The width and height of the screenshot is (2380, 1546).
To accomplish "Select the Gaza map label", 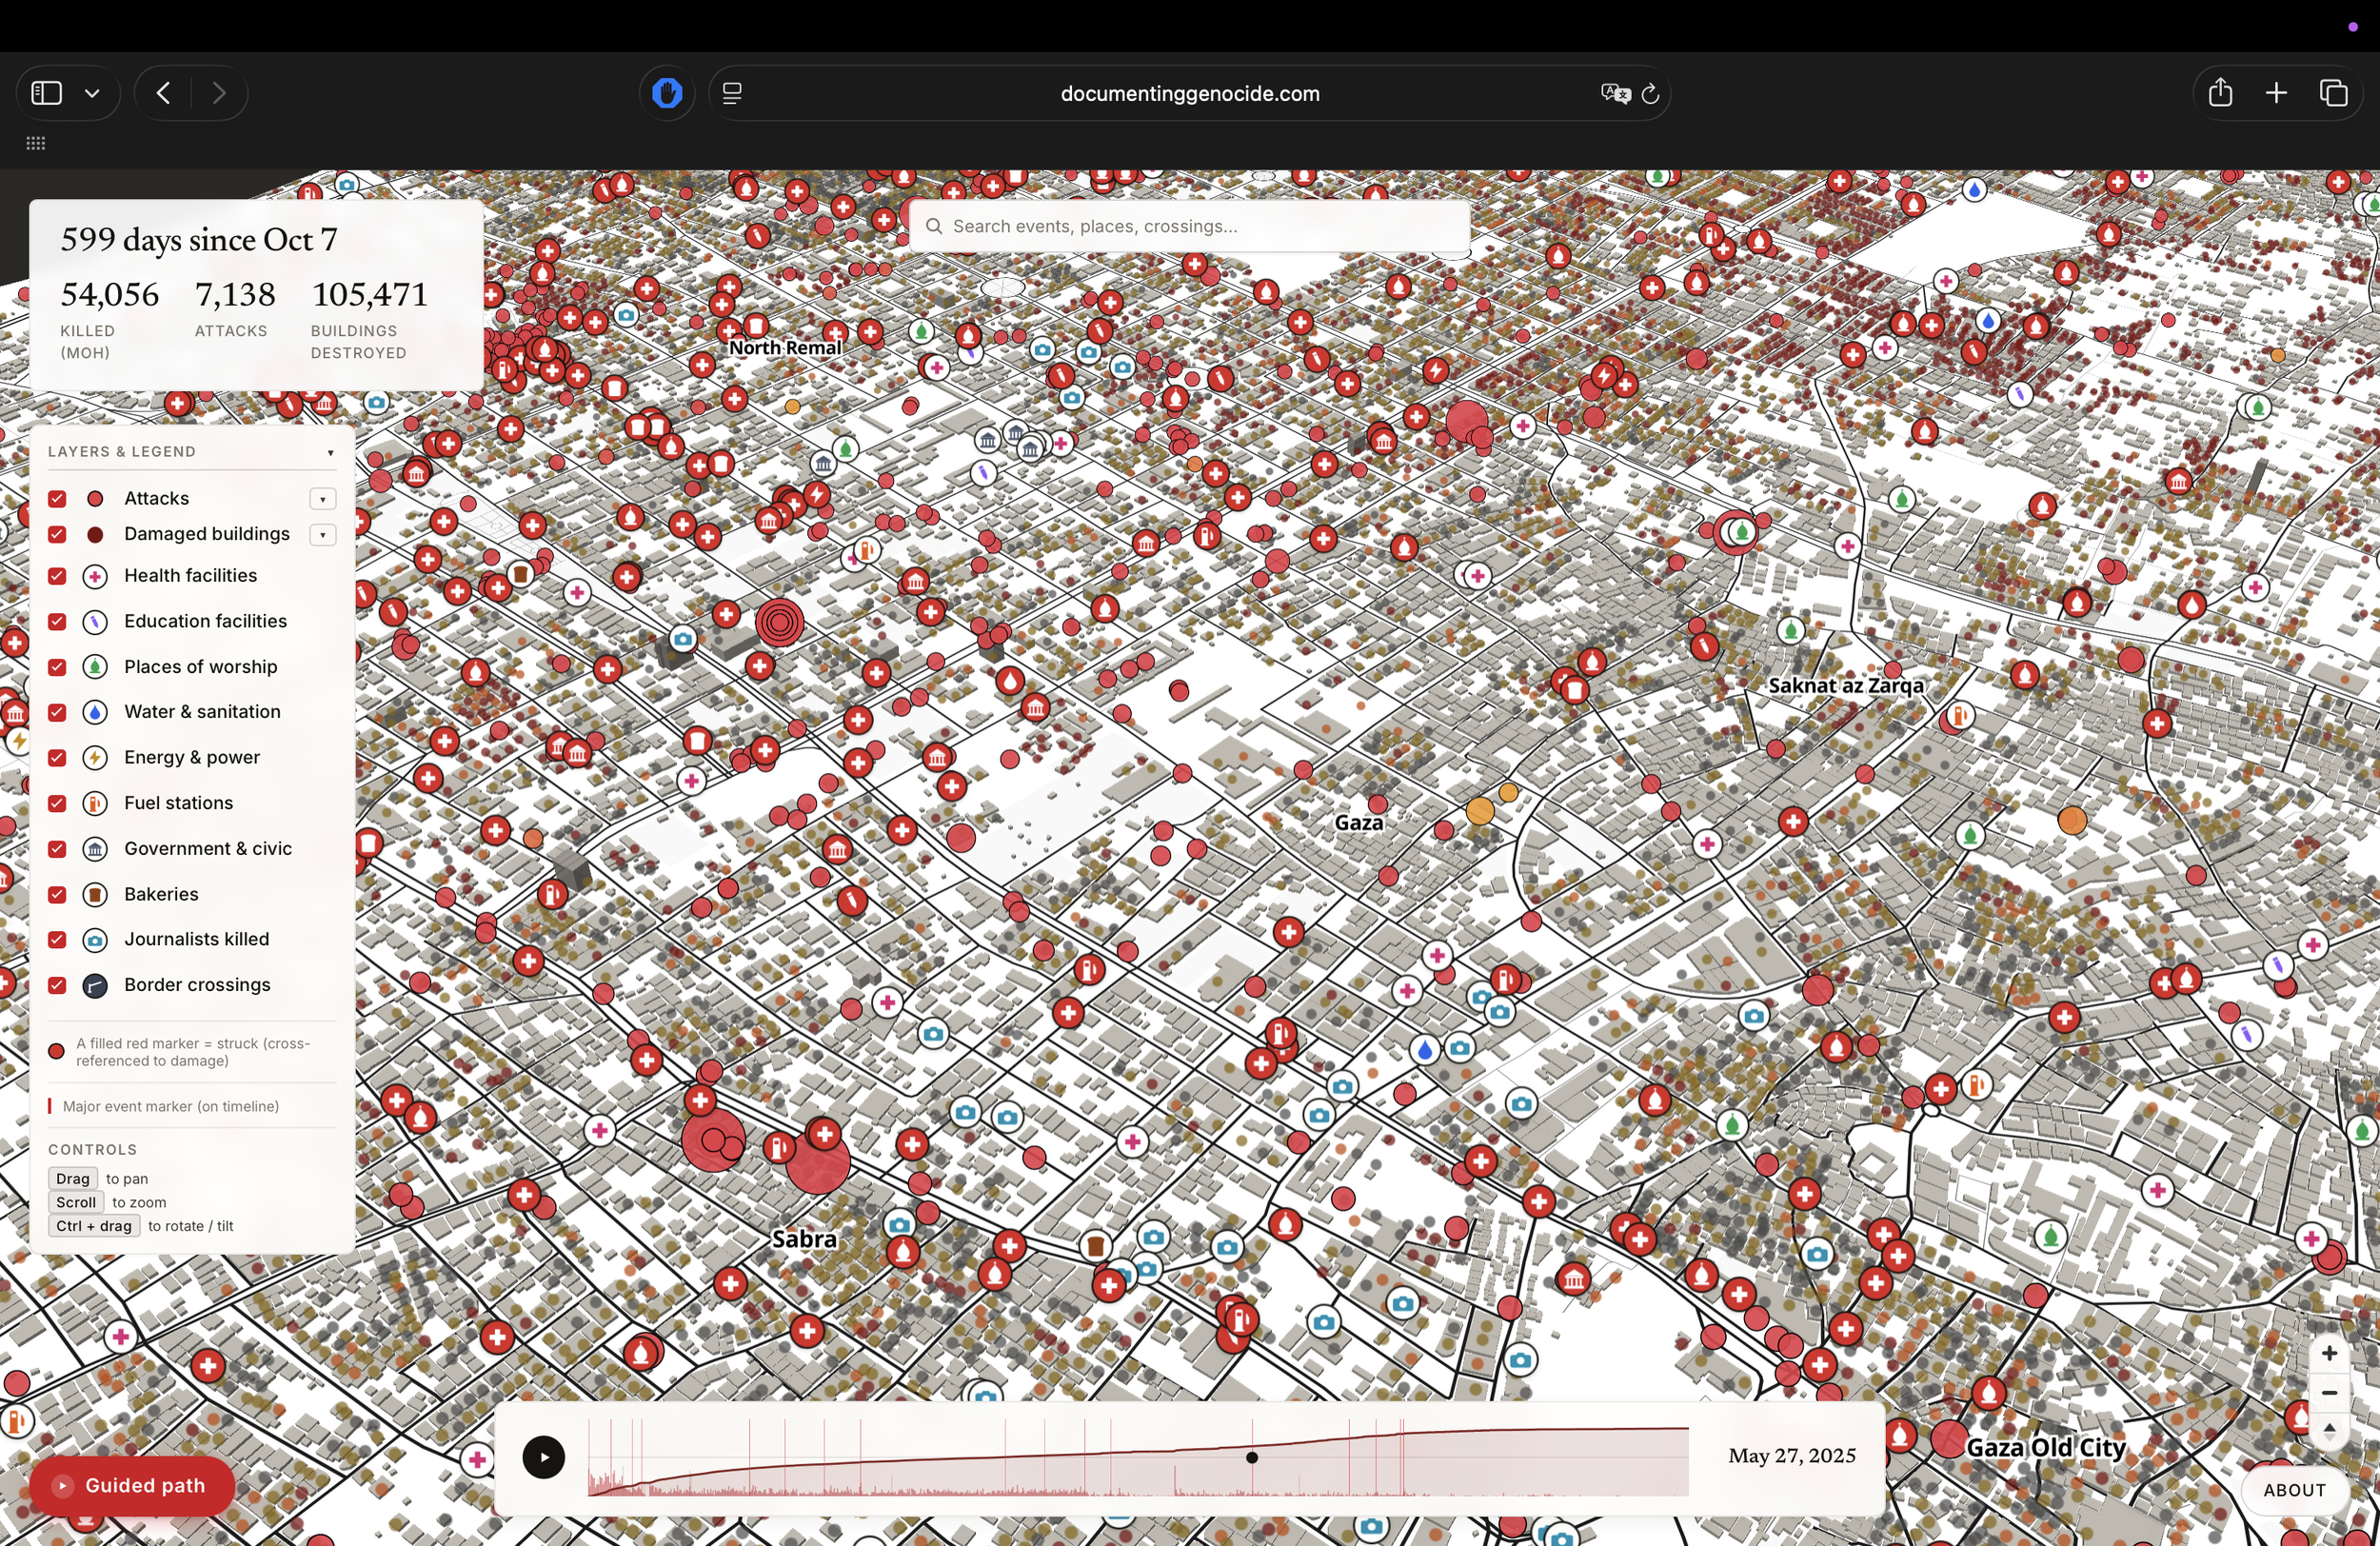I will pos(1359,823).
